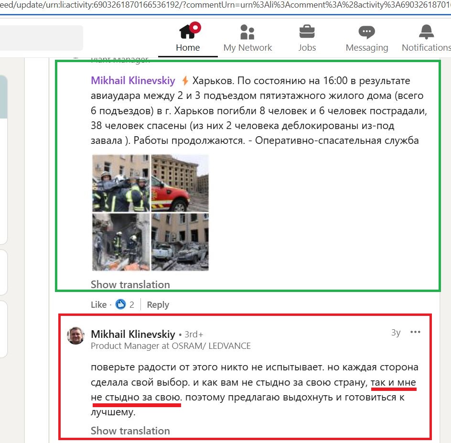
Task: Open the Notifications bell icon
Action: [x=426, y=32]
